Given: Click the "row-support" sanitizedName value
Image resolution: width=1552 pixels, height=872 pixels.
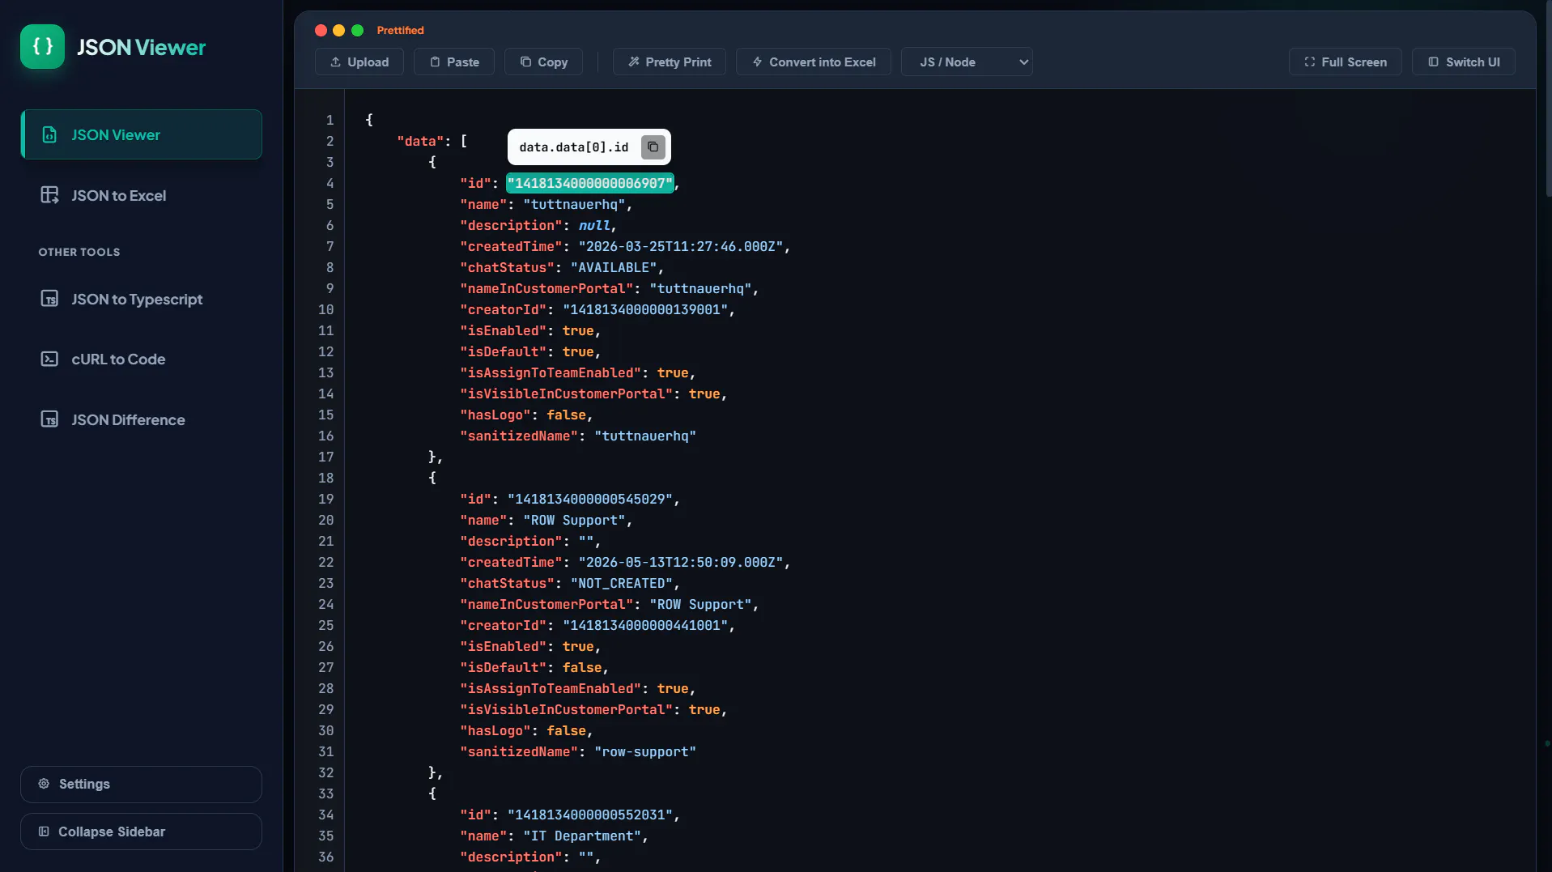Looking at the screenshot, I should pos(645,751).
